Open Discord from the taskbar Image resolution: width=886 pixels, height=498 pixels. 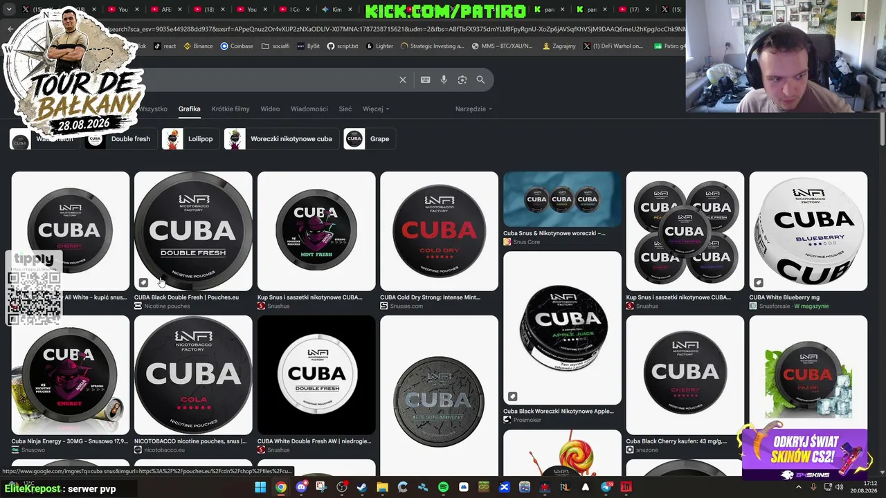(x=301, y=488)
